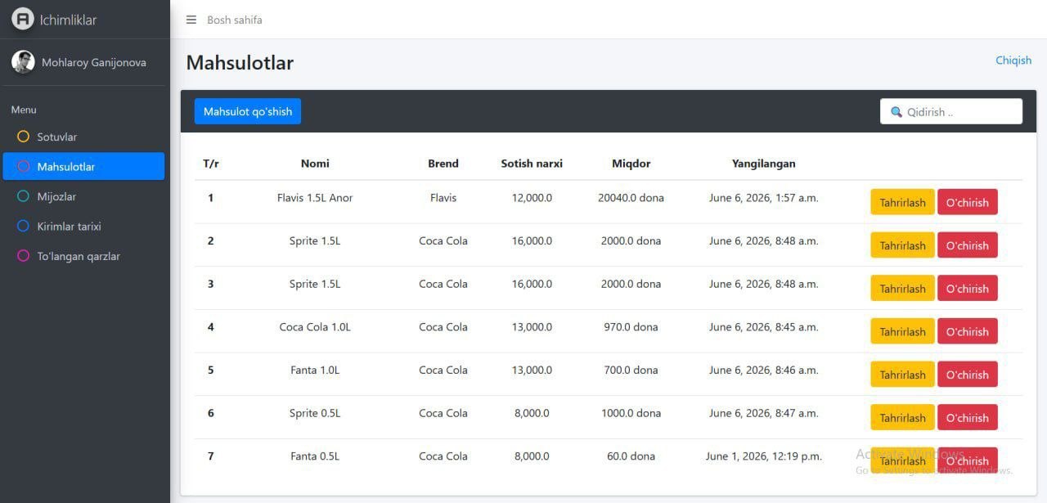Go to the Mijozlar section
The image size is (1047, 503).
(83, 196)
